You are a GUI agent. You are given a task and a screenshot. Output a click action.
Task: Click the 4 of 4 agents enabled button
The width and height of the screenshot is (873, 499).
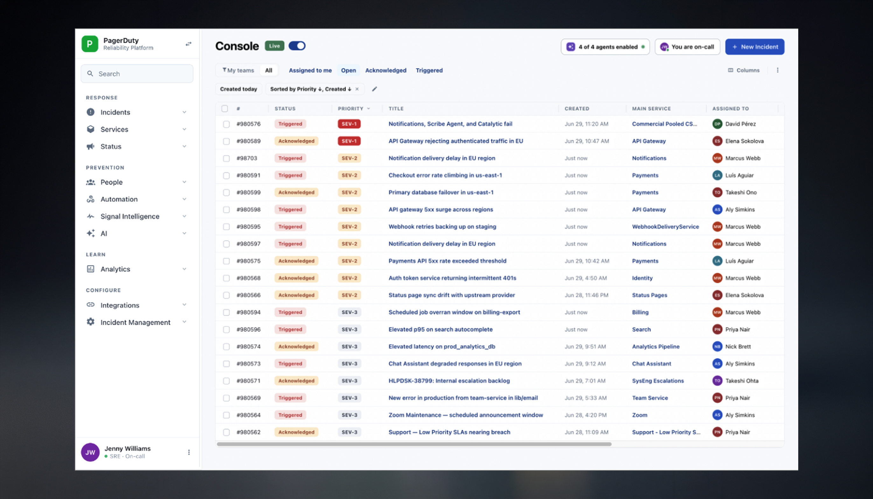pyautogui.click(x=605, y=46)
